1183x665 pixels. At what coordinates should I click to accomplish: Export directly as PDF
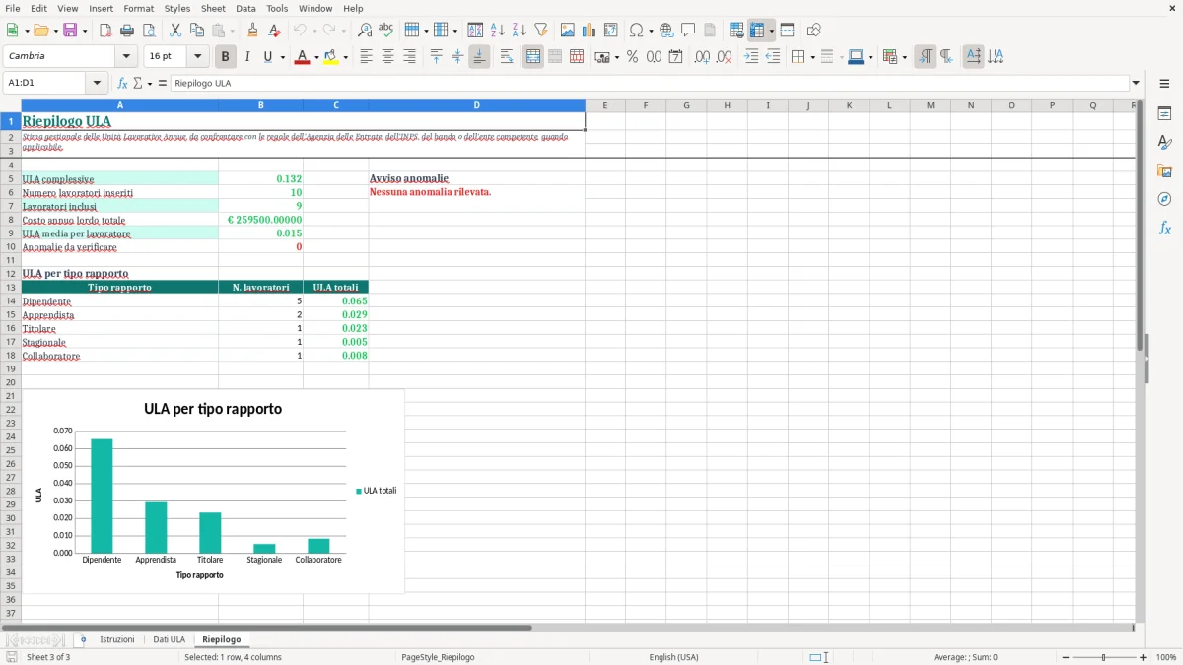[x=105, y=31]
